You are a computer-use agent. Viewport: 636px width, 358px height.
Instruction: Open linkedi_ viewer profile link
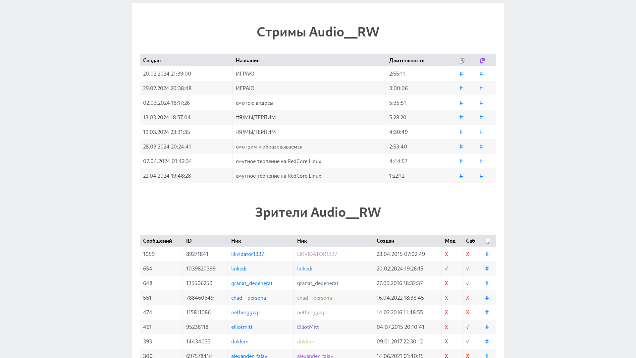240,268
